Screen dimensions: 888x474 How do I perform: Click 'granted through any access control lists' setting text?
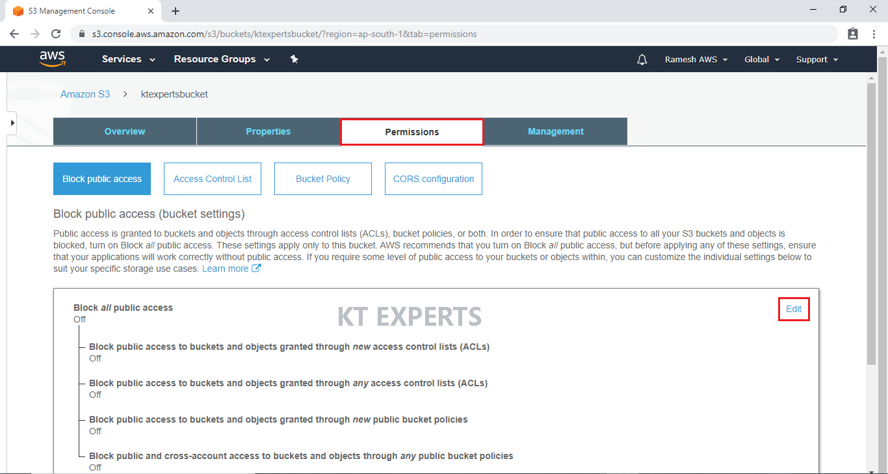(288, 383)
